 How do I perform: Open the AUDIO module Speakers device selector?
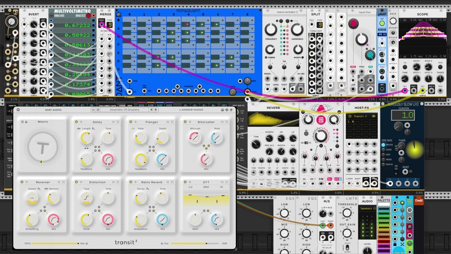(368, 208)
